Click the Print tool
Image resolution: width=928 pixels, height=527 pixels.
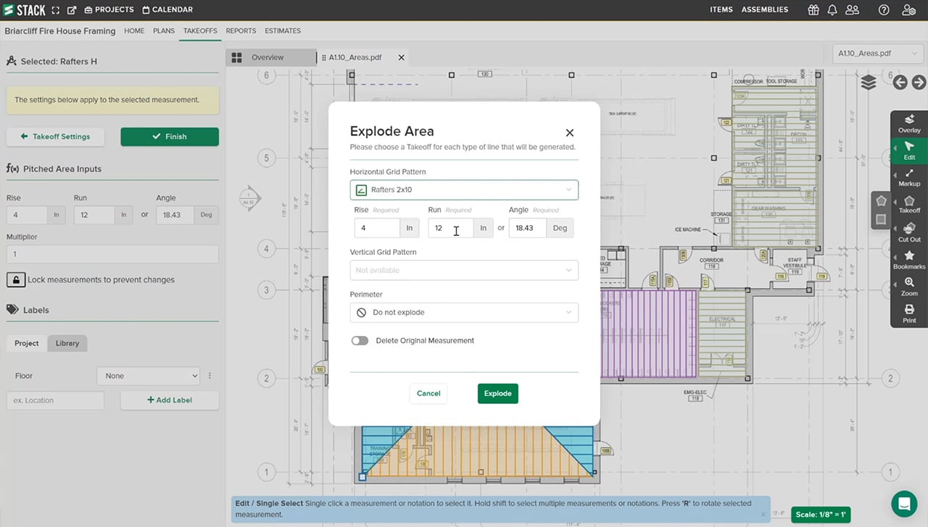click(x=909, y=313)
